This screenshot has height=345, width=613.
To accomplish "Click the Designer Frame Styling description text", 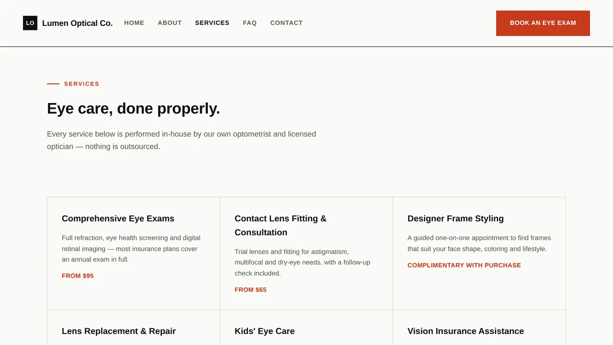I will pos(479,243).
